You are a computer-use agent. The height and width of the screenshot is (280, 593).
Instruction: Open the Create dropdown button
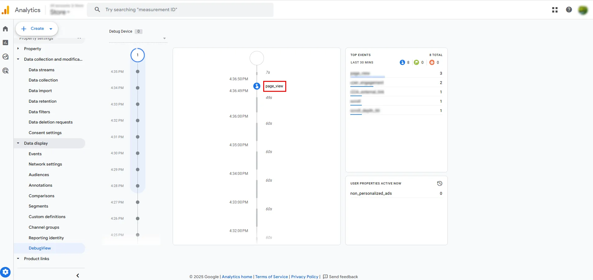[x=37, y=29]
